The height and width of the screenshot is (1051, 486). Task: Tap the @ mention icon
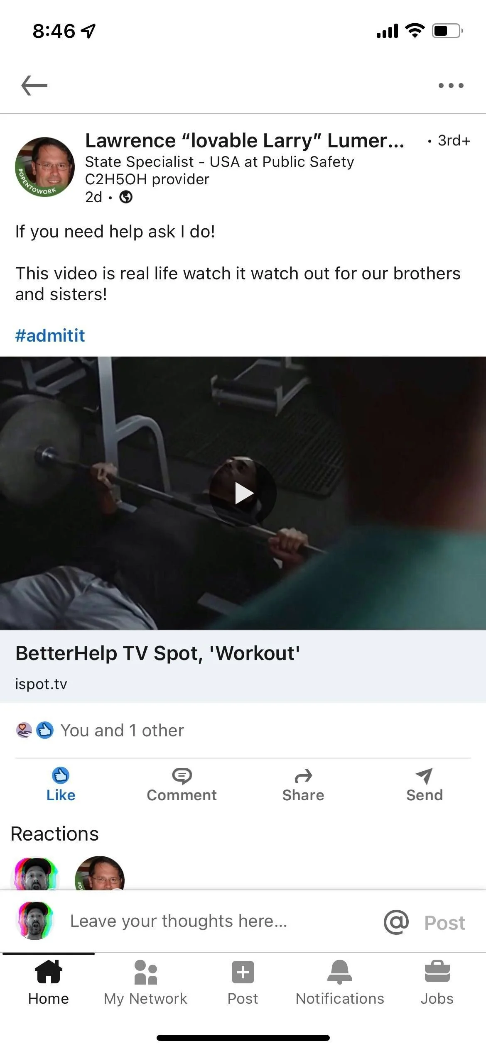(396, 922)
